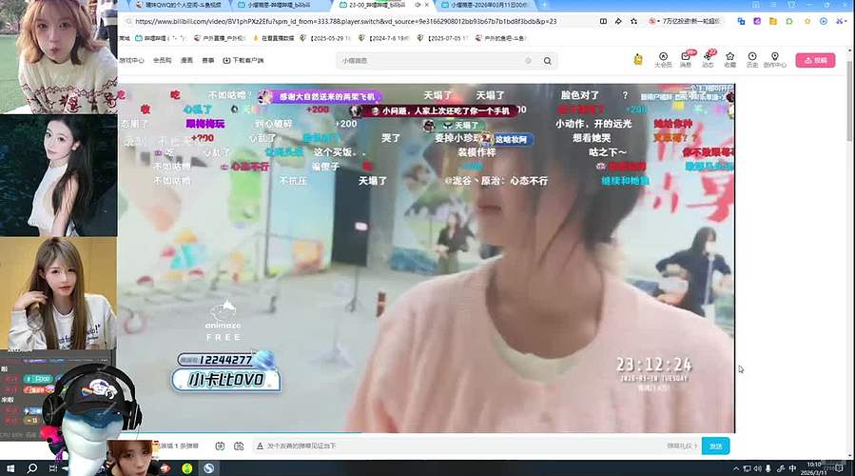Image resolution: width=855 pixels, height=476 pixels.
Task: Open 消息 messages icon
Action: [x=686, y=59]
